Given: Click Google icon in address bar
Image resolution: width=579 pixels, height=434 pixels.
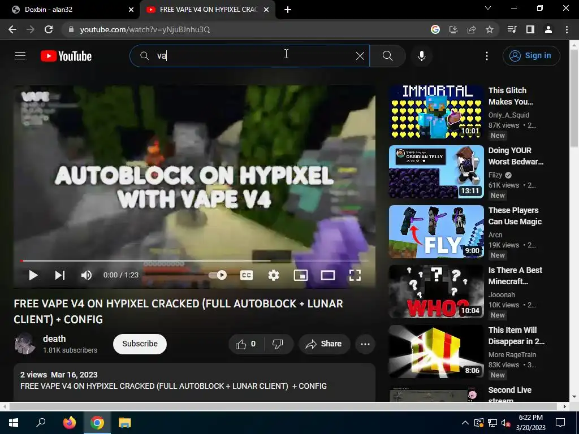Looking at the screenshot, I should tap(435, 29).
